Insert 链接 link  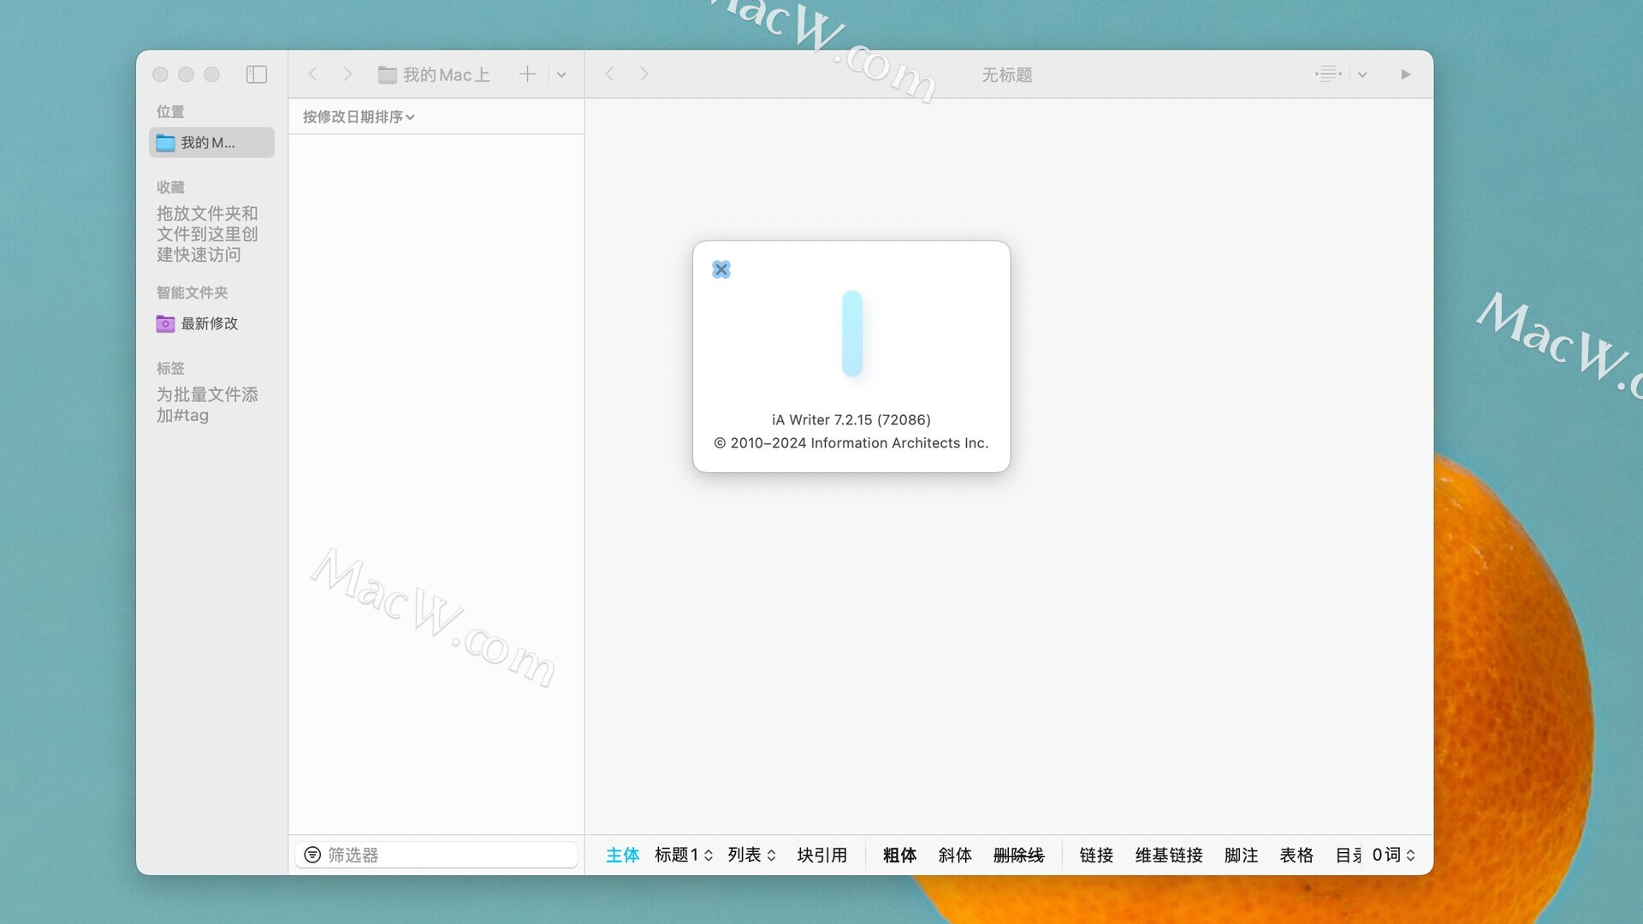pyautogui.click(x=1096, y=855)
